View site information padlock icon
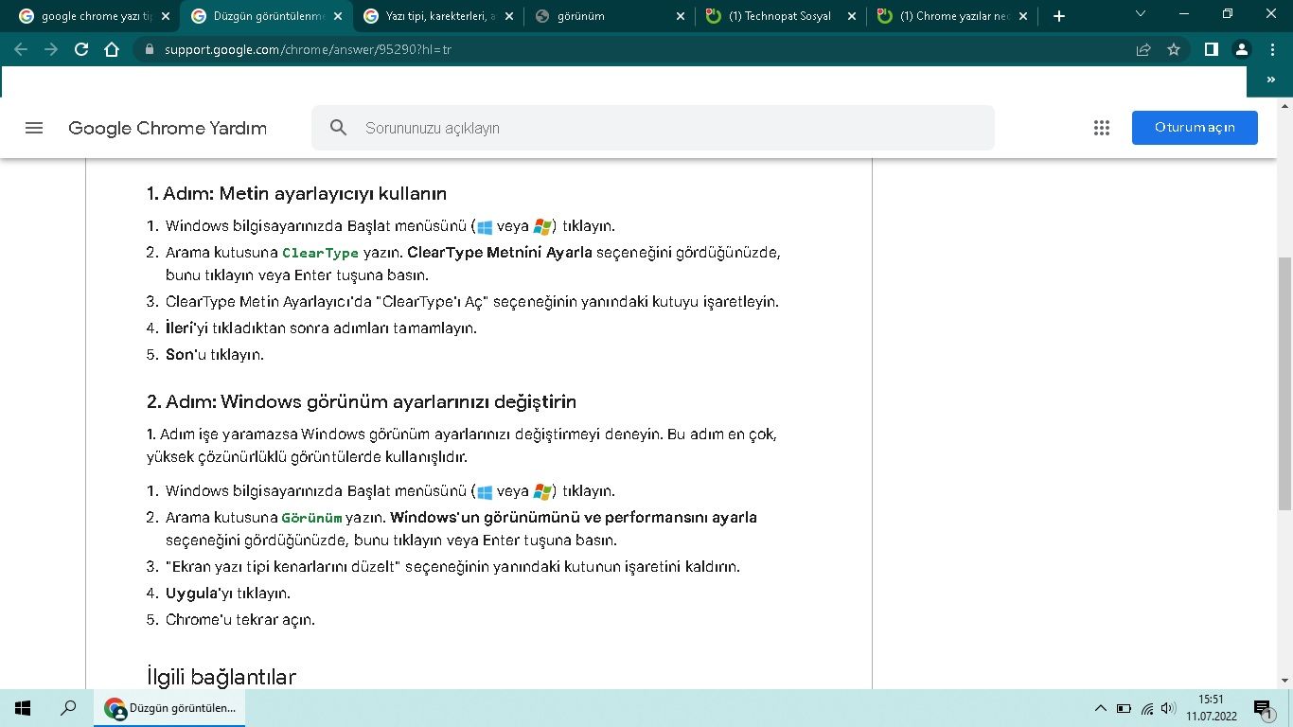1293x727 pixels. [149, 49]
